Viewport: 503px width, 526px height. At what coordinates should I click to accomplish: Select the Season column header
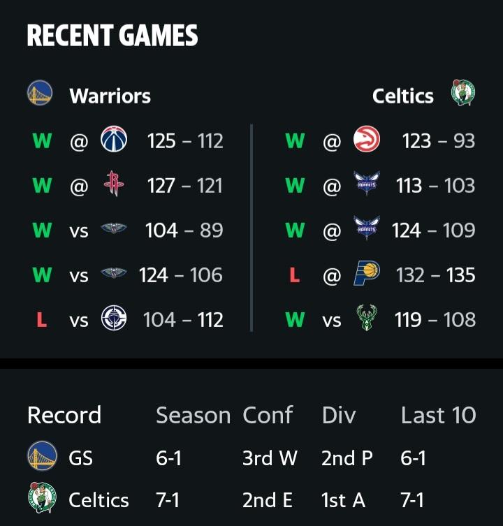click(194, 416)
